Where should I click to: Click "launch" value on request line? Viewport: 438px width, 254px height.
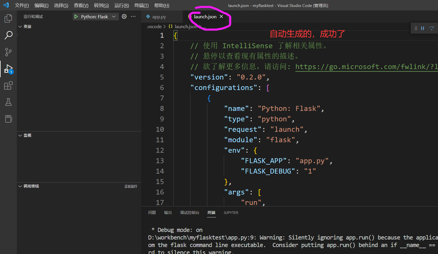[287, 129]
